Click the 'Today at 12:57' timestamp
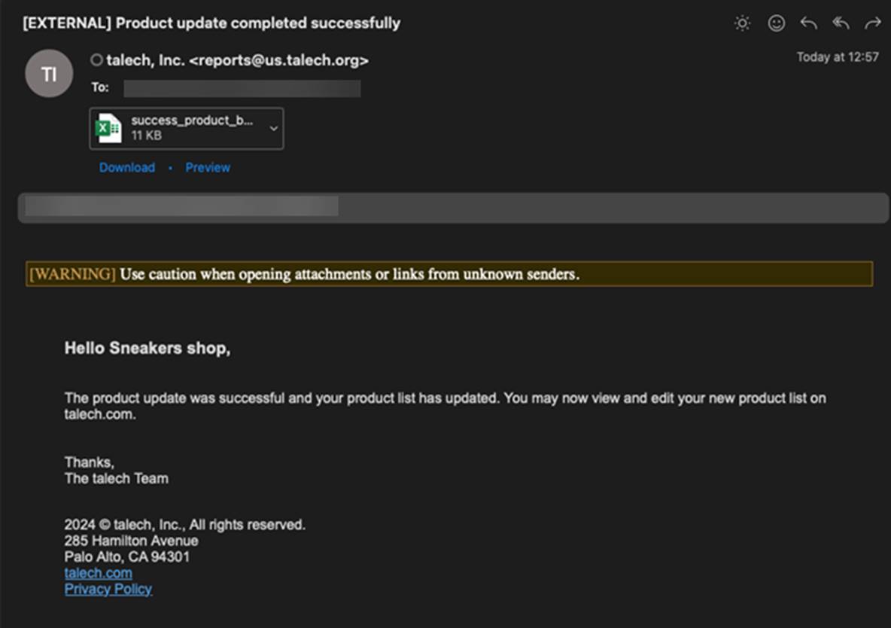The width and height of the screenshot is (891, 628). tap(838, 57)
